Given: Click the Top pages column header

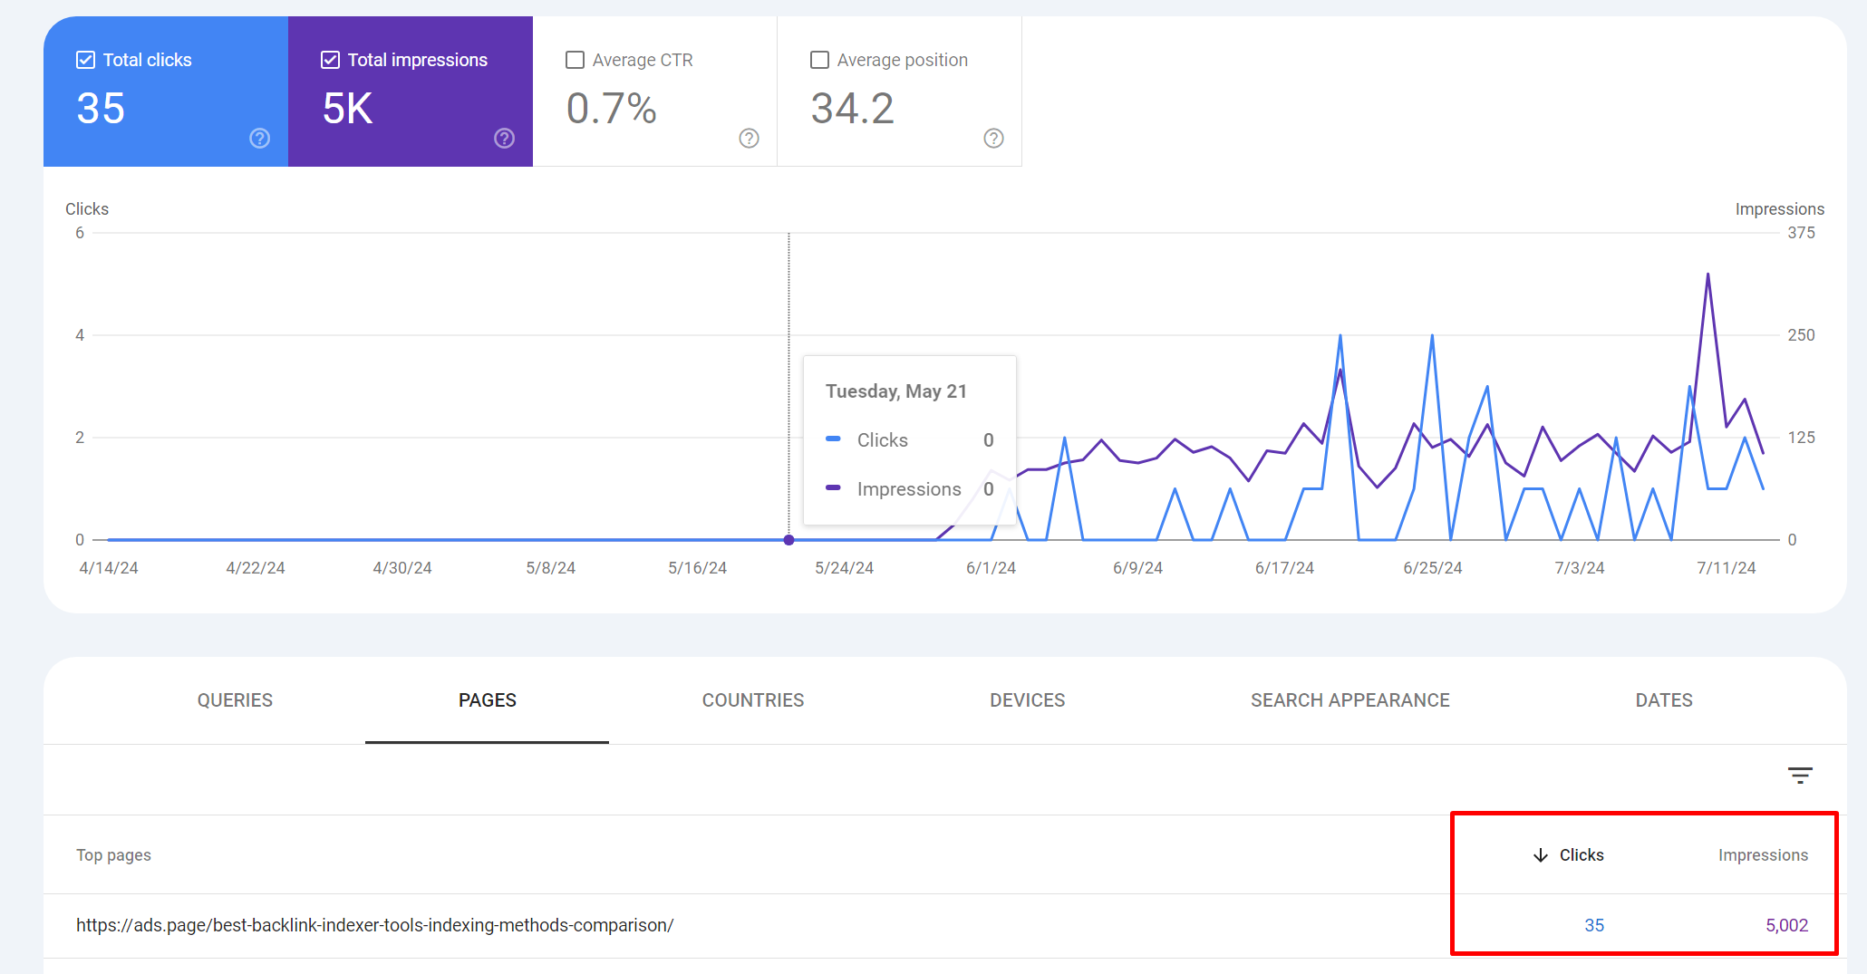Looking at the screenshot, I should click(113, 855).
